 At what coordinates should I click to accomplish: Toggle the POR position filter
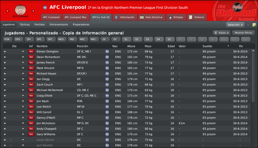pos(8,39)
